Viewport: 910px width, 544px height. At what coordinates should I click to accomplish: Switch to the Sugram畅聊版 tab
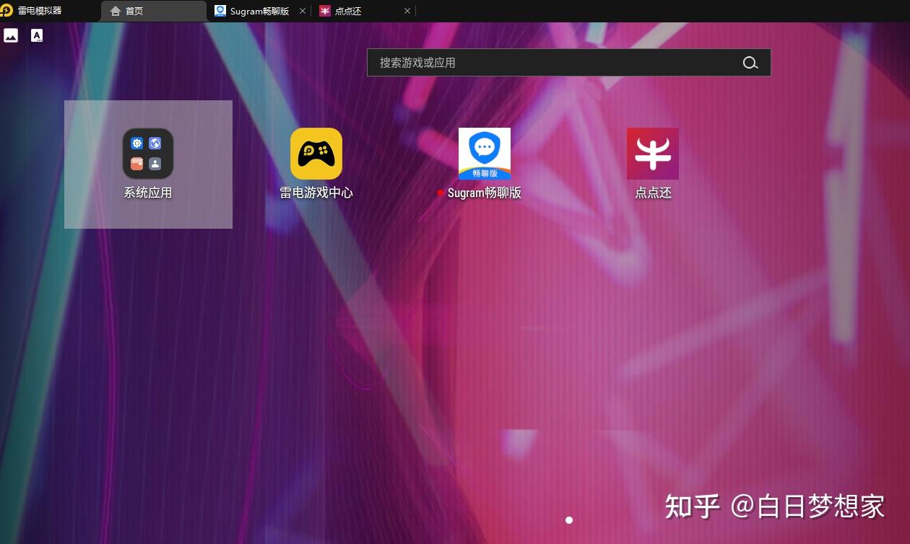pyautogui.click(x=259, y=11)
